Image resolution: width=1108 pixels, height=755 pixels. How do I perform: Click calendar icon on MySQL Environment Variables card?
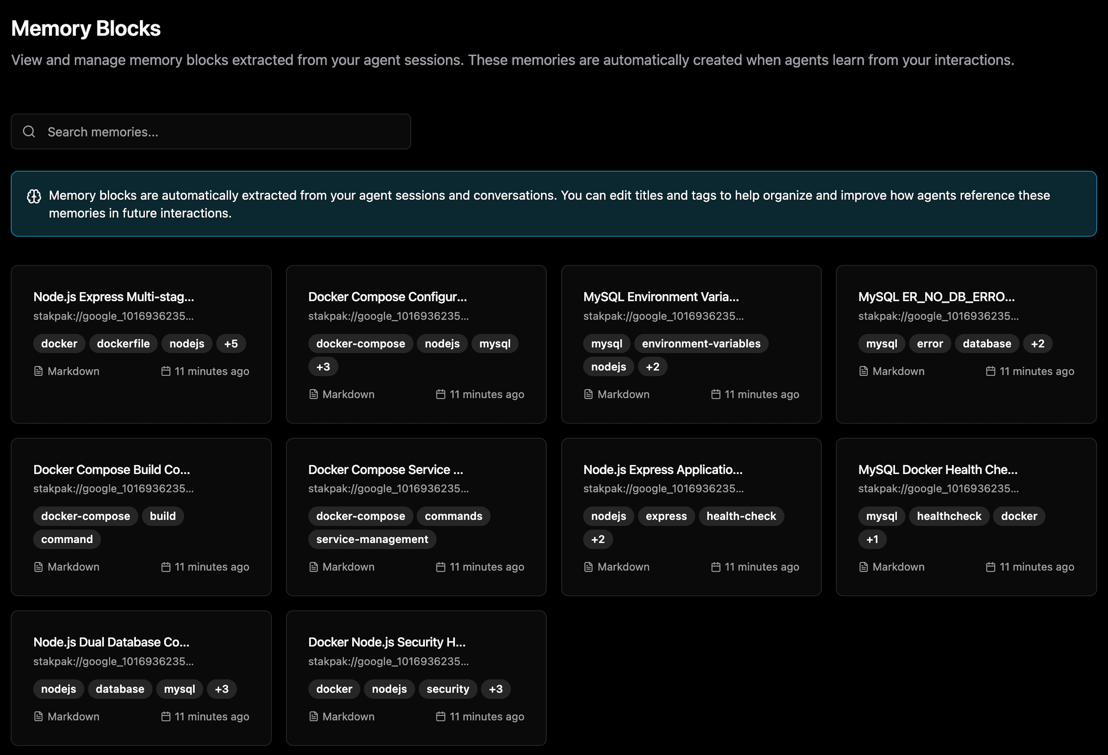(x=715, y=394)
